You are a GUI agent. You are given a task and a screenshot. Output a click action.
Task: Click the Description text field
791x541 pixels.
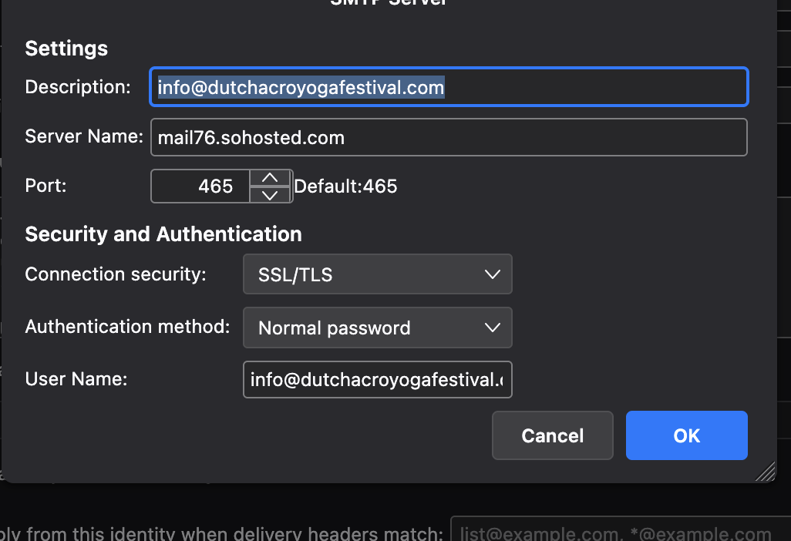click(449, 87)
